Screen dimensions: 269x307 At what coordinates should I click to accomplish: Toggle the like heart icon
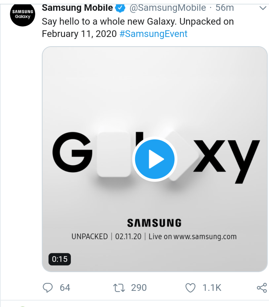click(190, 288)
